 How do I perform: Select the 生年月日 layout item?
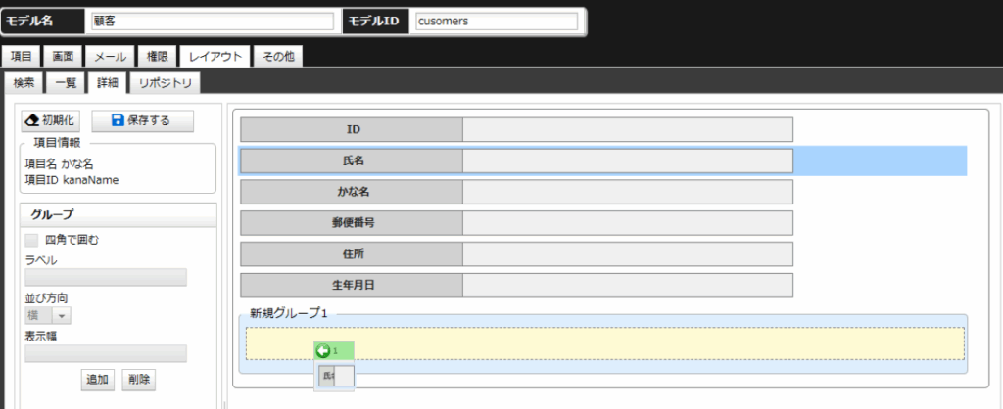(x=516, y=285)
